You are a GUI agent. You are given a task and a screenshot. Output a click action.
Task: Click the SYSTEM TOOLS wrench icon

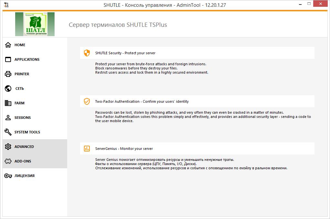coord(8,132)
